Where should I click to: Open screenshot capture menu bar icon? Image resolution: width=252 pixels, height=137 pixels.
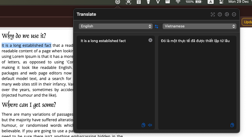128,2
